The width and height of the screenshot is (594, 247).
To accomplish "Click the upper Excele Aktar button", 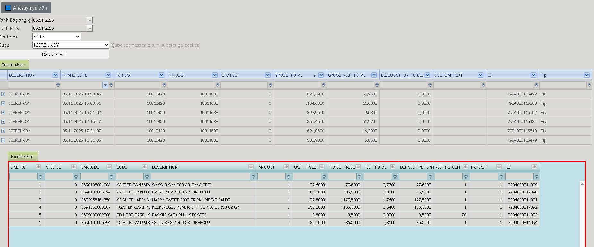I will (13, 65).
